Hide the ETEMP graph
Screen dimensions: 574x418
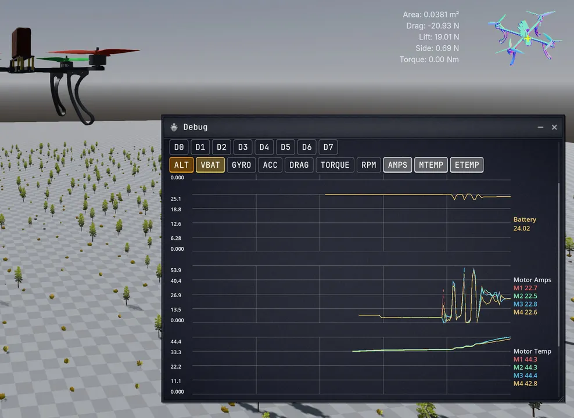(x=467, y=165)
